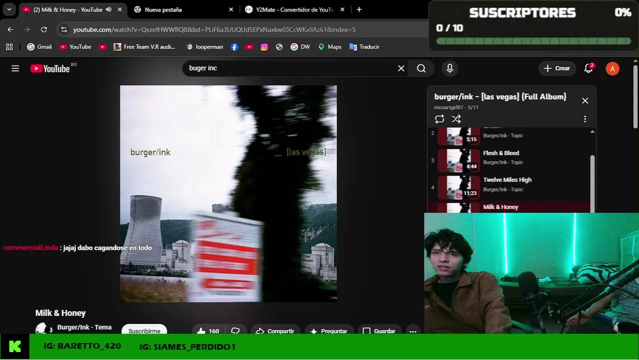Close the Y2Mate tab

click(x=342, y=9)
